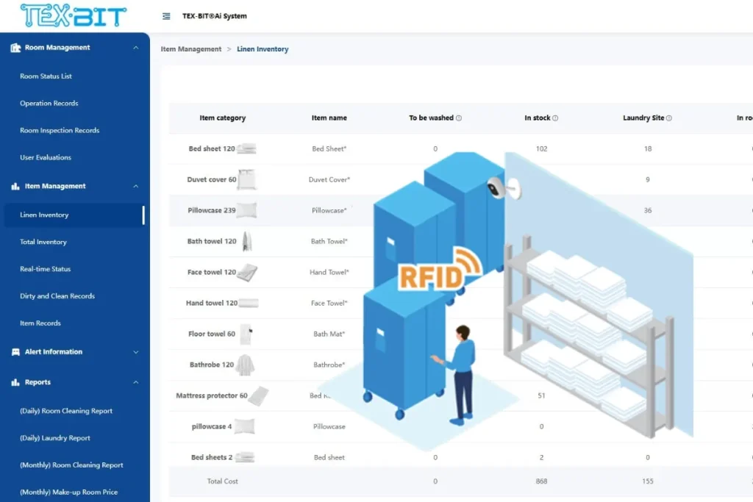Select the Total Cost row in the table
The width and height of the screenshot is (753, 502).
pyautogui.click(x=222, y=481)
